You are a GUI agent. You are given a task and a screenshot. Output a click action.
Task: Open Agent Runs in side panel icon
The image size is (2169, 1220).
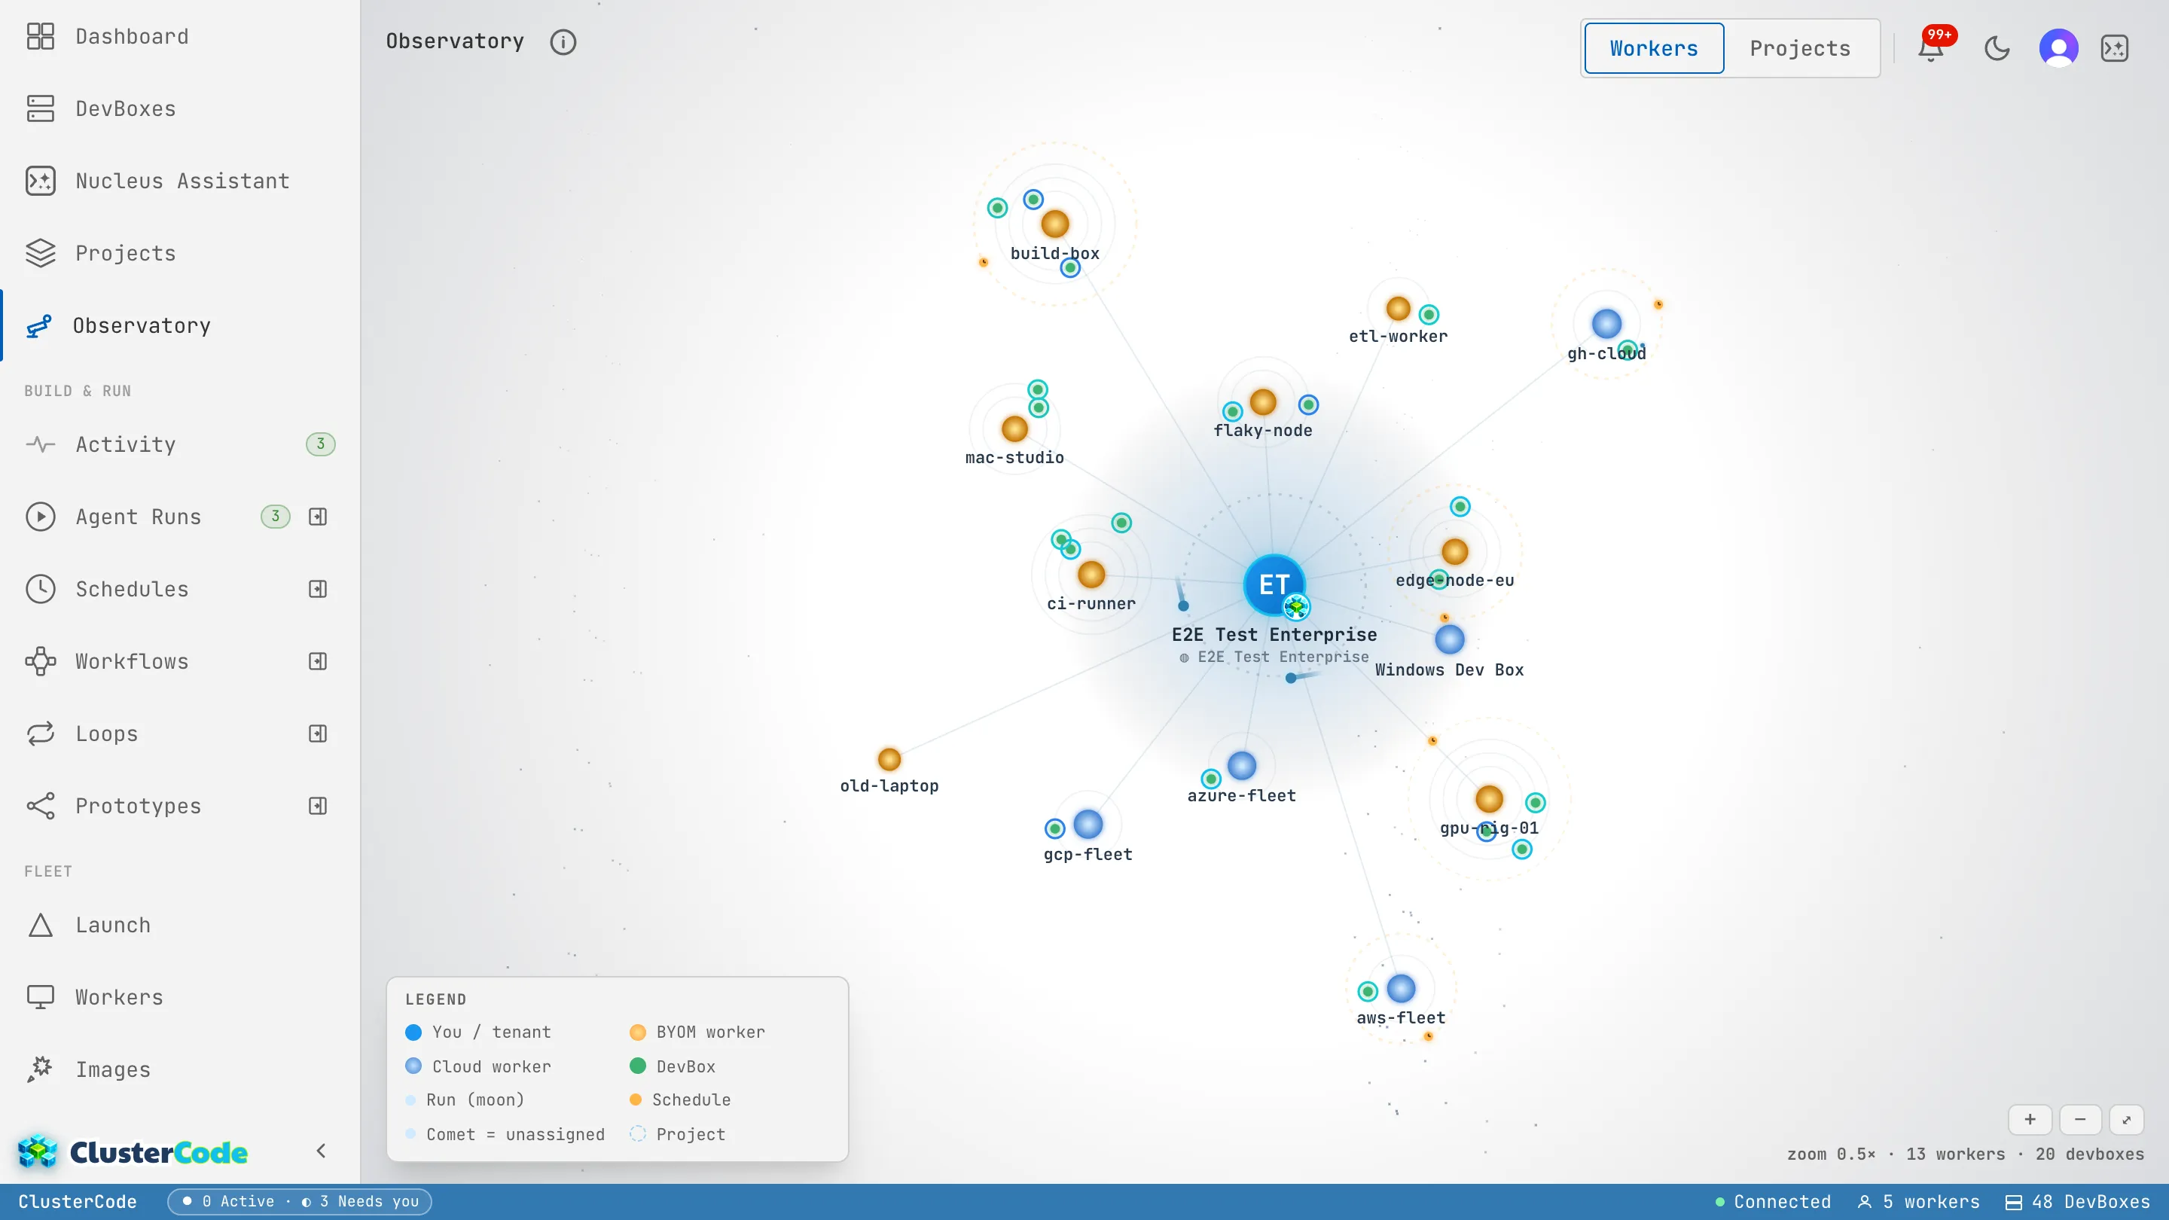(317, 516)
